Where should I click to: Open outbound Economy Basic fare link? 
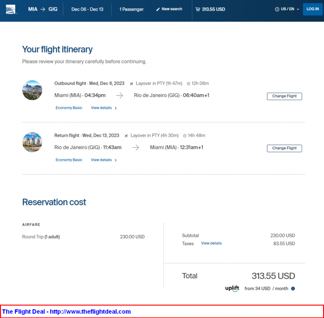69,108
